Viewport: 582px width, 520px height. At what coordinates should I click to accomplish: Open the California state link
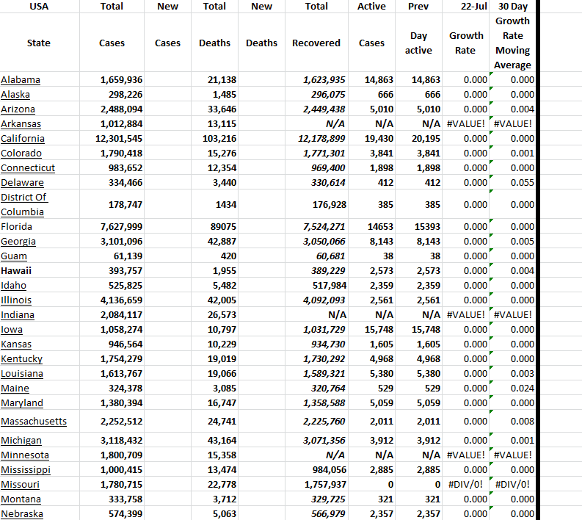(x=23, y=139)
